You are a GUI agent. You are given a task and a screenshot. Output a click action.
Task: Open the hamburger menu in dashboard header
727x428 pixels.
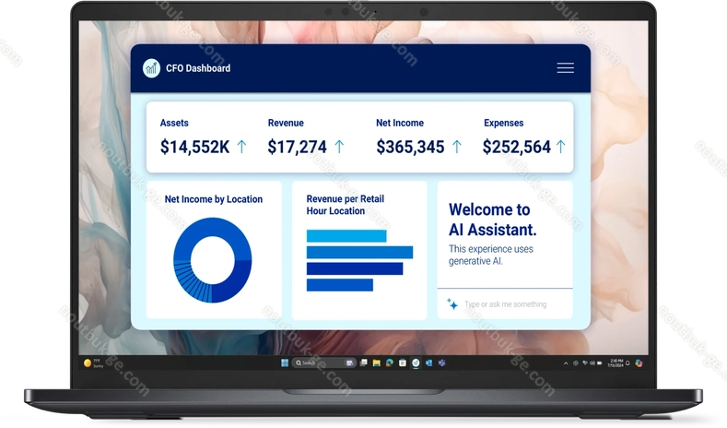pyautogui.click(x=565, y=68)
